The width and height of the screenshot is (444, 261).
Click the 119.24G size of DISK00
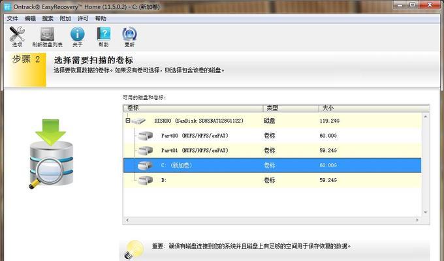(330, 121)
